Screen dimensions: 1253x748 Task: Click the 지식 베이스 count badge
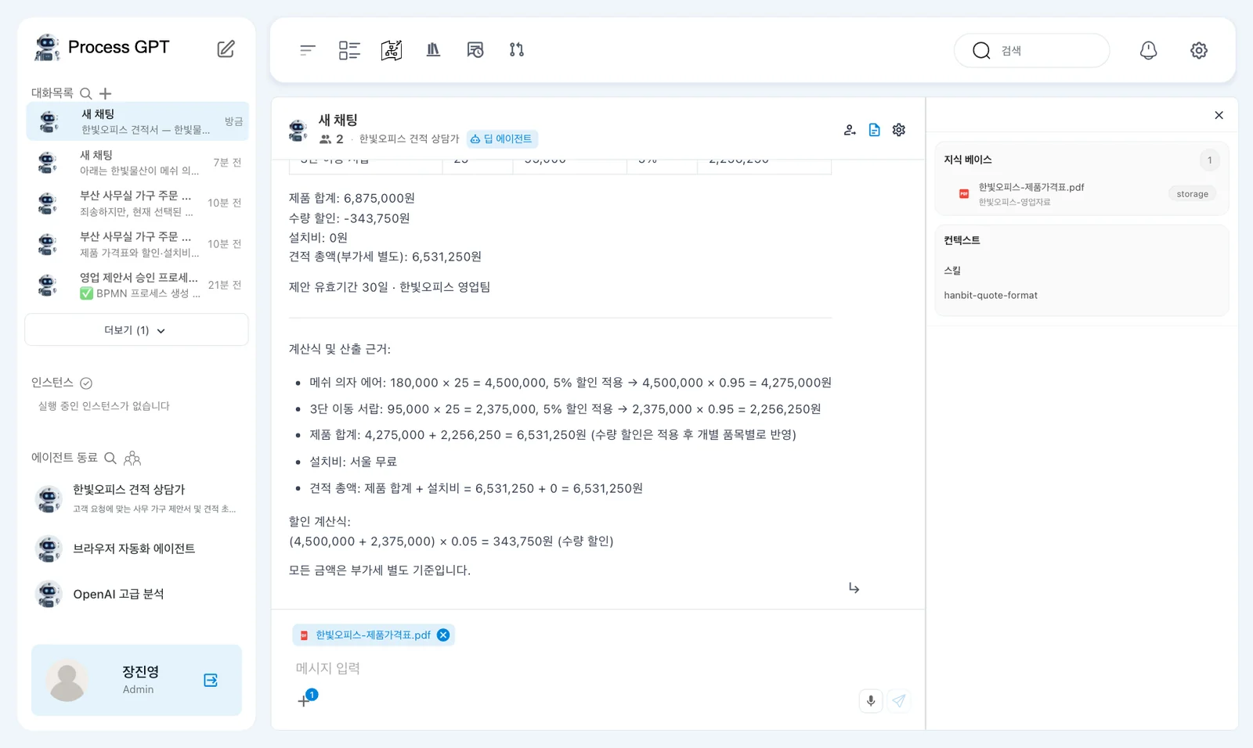click(x=1209, y=160)
